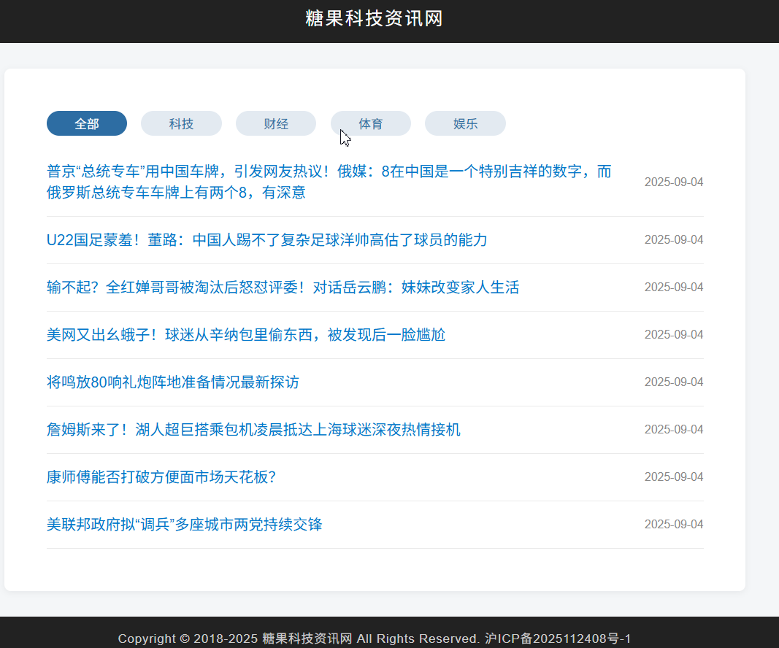Click the date next to 康师傅 article
The image size is (779, 648).
(673, 477)
